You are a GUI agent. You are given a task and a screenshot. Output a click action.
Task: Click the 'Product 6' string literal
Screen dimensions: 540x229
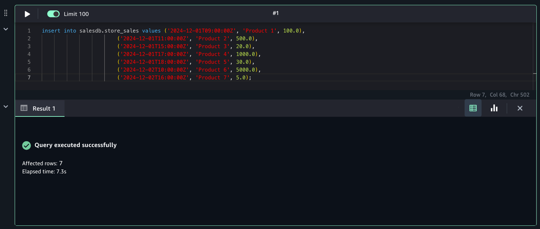click(x=213, y=70)
